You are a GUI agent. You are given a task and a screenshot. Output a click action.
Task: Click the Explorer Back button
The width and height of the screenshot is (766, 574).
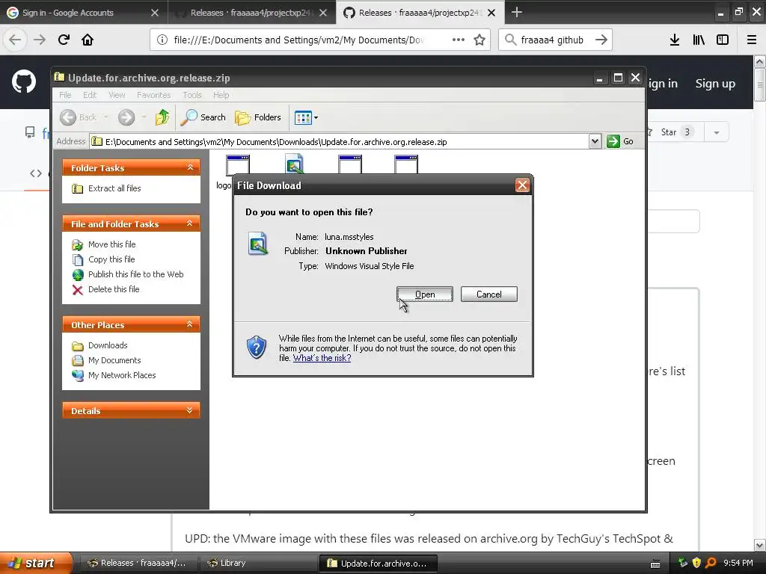point(78,117)
